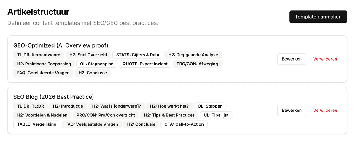This screenshot has height=143, width=356.
Task: Select the QUOTE: Expert Inzicht tag
Action: click(145, 64)
